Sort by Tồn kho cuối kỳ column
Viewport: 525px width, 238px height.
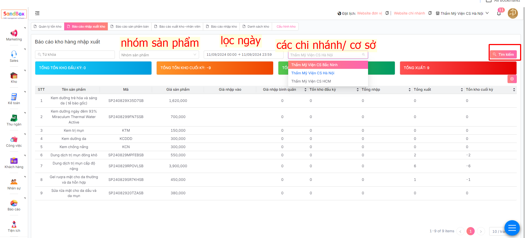514,90
